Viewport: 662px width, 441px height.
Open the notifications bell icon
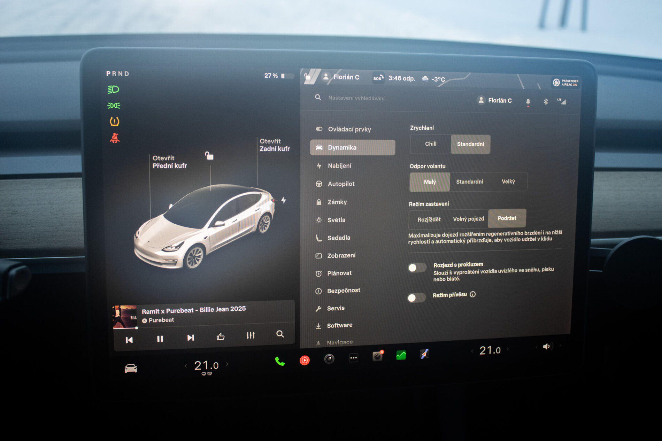click(528, 101)
